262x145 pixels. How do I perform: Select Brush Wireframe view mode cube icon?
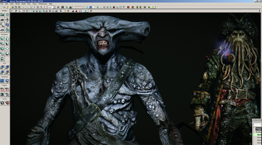tap(24, 11)
